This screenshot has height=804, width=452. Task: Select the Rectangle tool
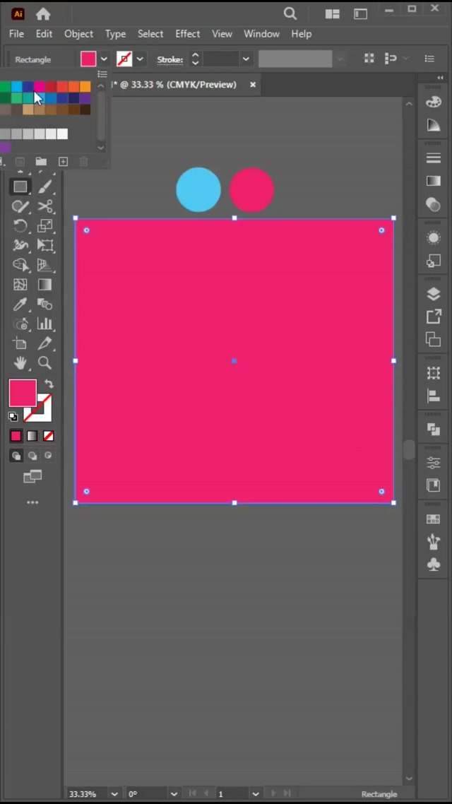tap(20, 187)
